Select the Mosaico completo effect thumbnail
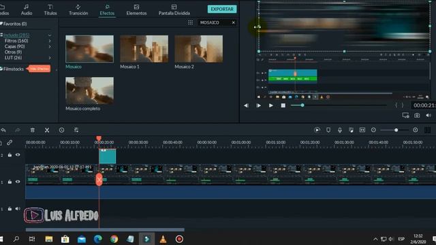436x245 pixels. tap(89, 91)
